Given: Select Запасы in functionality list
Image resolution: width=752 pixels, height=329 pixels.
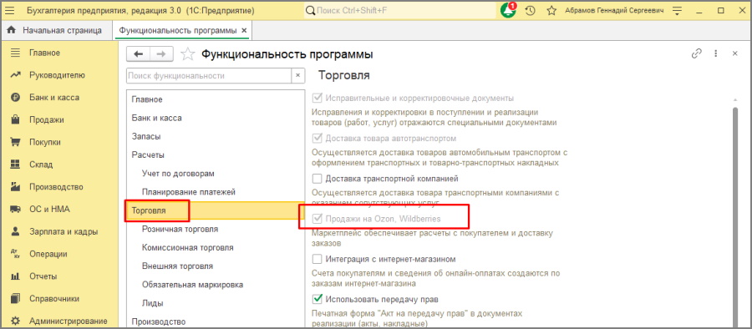Looking at the screenshot, I should [216, 137].
